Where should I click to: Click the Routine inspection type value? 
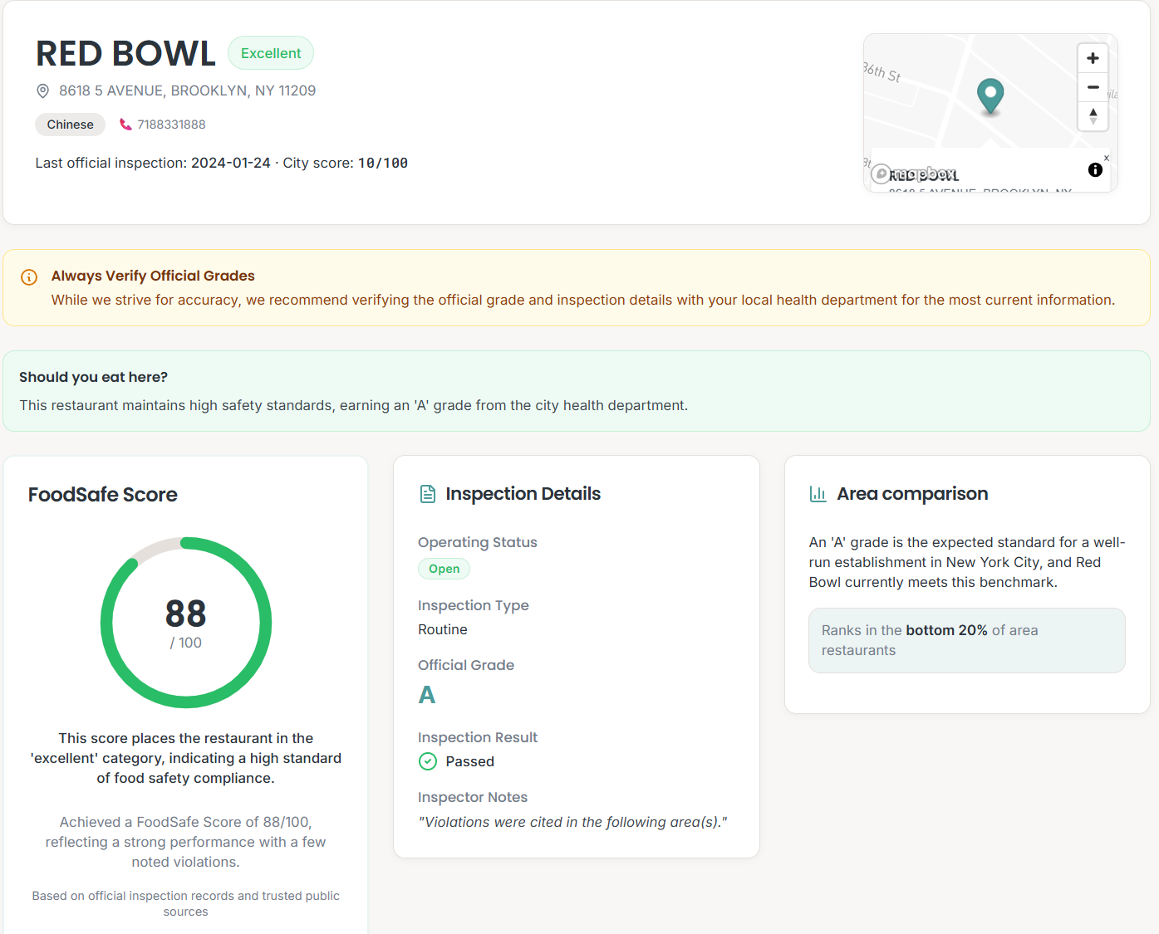pyautogui.click(x=443, y=629)
